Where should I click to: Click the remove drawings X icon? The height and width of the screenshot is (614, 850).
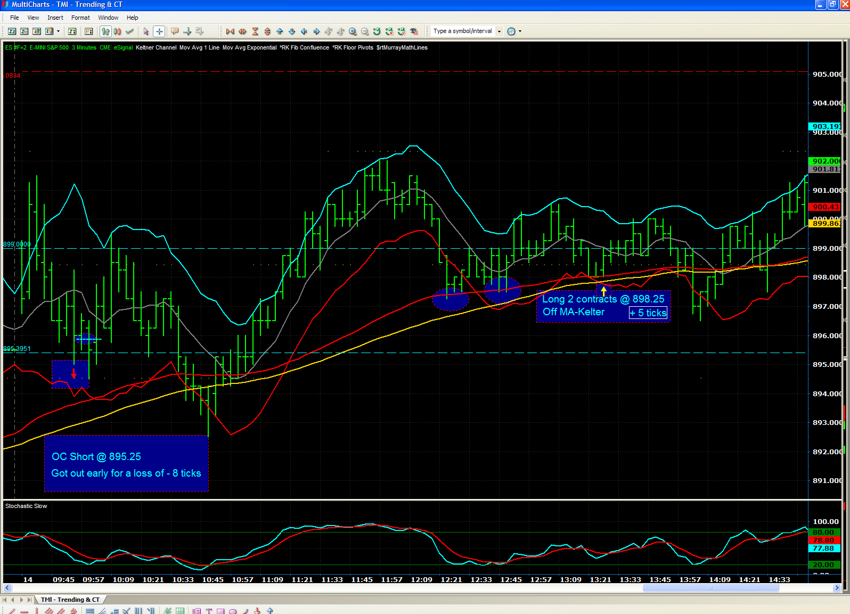click(389, 31)
